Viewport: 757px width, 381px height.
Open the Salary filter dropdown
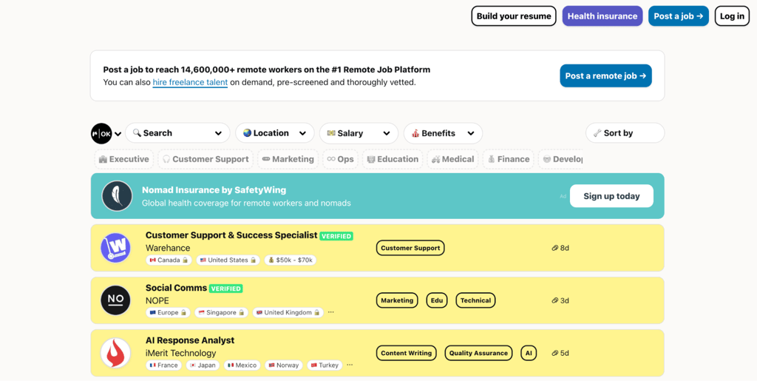(x=359, y=132)
